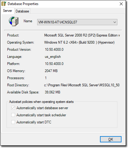Screen dimensions: 128x148
Task: Expand the server Name dropdown arrow
Action: coord(115,22)
